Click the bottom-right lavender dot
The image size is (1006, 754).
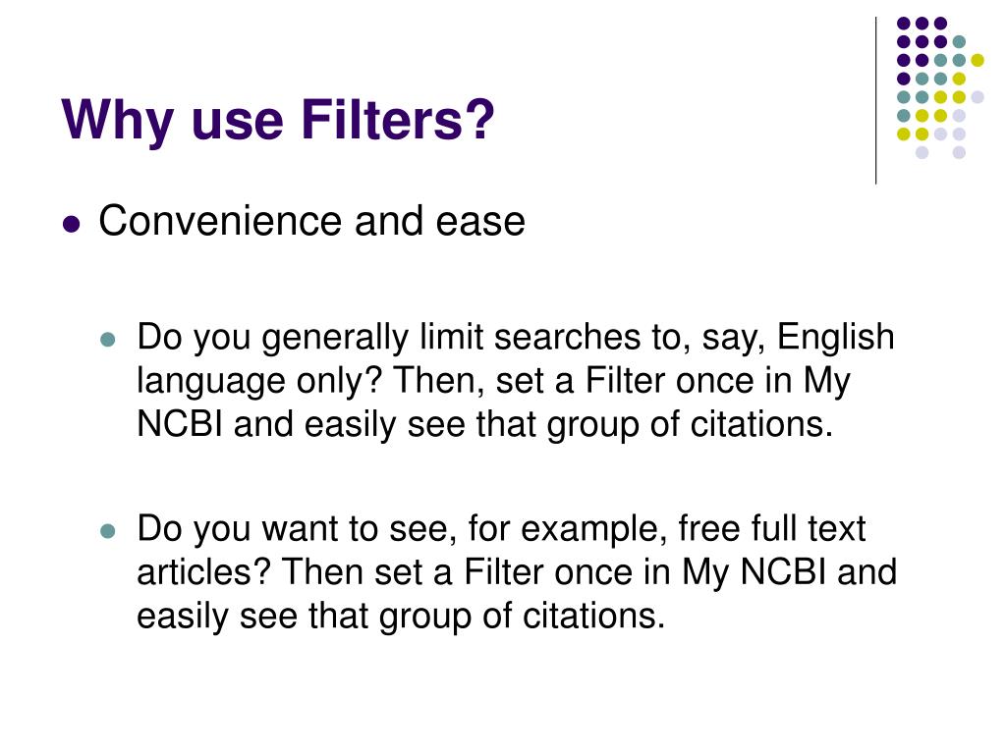click(x=959, y=152)
